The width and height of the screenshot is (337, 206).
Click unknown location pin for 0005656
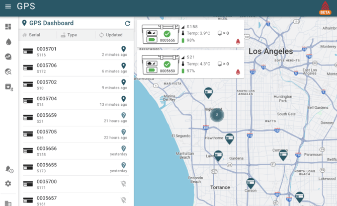124,148
